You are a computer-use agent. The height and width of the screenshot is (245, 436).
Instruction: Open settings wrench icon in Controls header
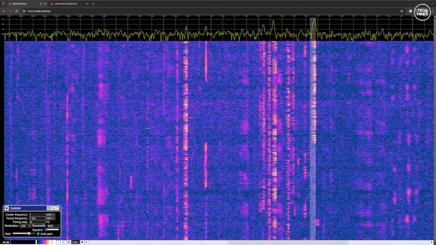point(53,208)
